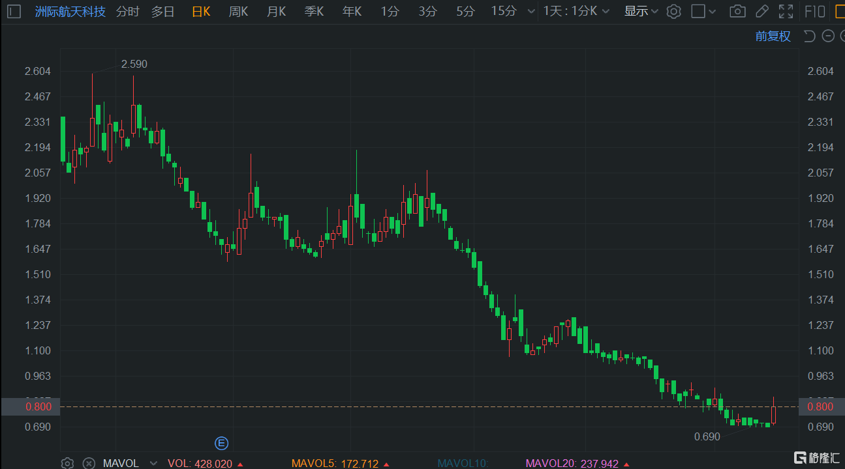The image size is (845, 469).
Task: Select the 3分 three-minute chart
Action: [x=428, y=11]
